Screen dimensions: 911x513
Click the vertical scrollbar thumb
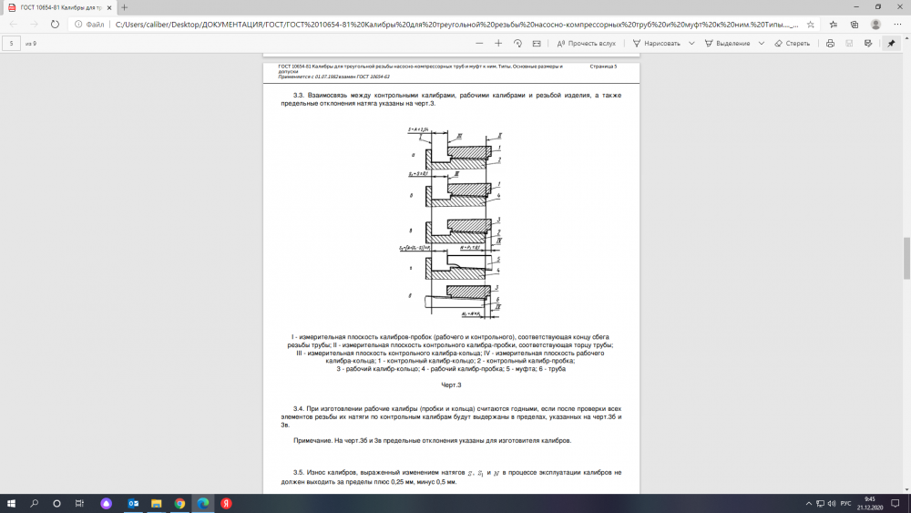coord(906,259)
